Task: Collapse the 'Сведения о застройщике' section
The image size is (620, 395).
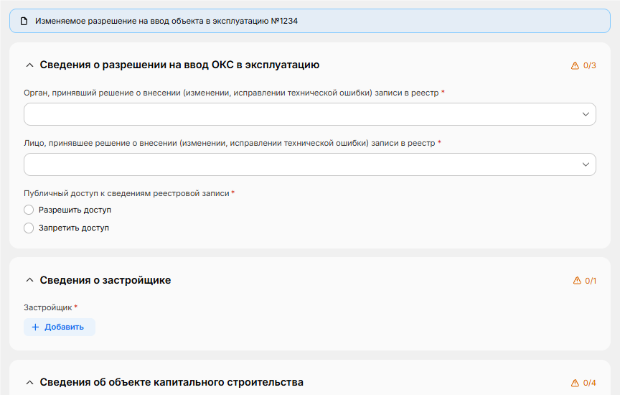Action: [29, 280]
